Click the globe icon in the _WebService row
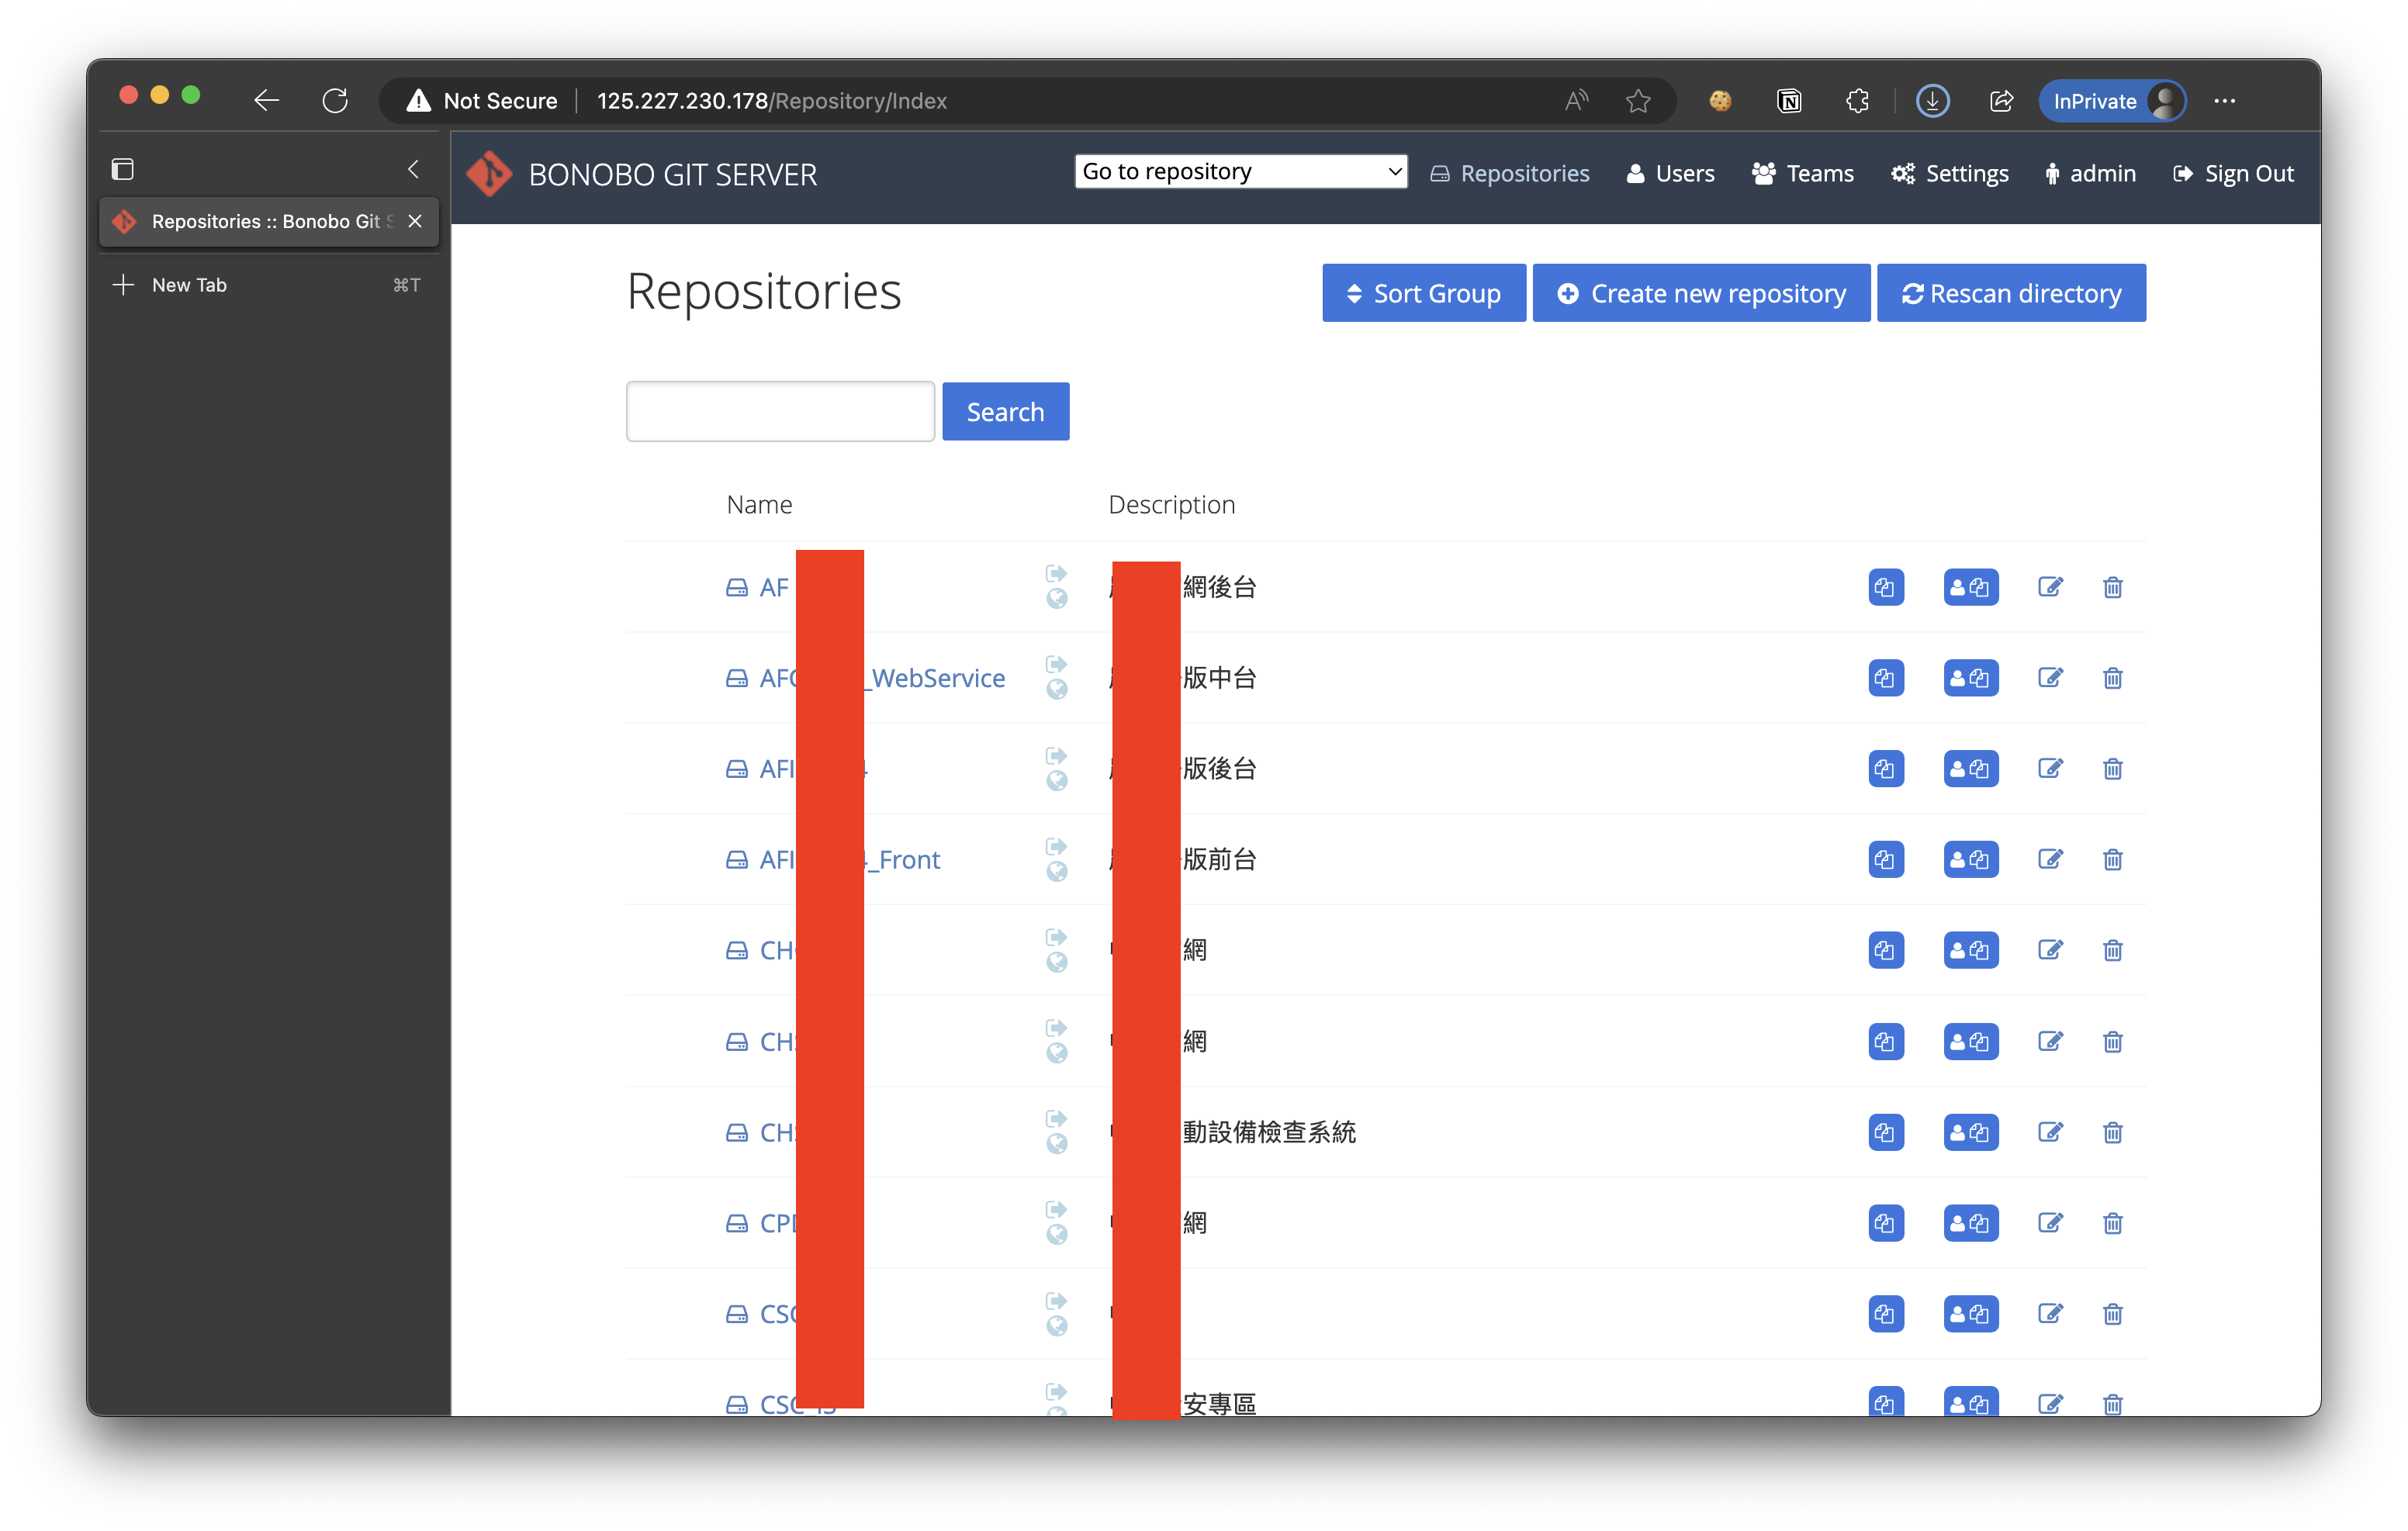The height and width of the screenshot is (1531, 2408). pos(1056,690)
